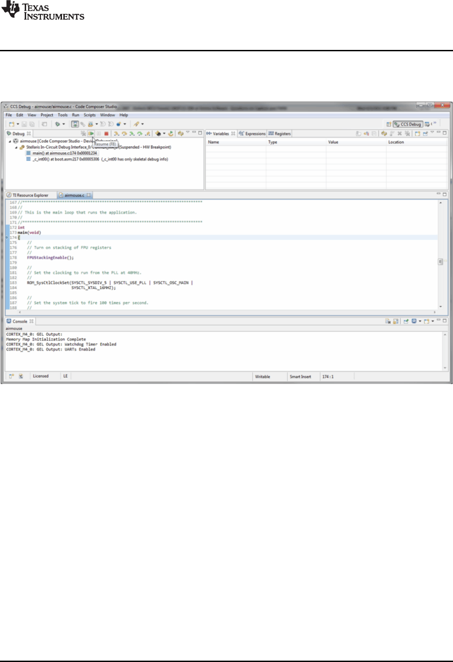453x662 pixels.
Task: Click the Step Return icon
Action: [x=147, y=134]
